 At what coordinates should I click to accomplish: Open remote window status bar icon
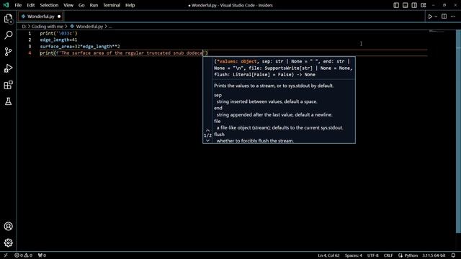(6, 255)
